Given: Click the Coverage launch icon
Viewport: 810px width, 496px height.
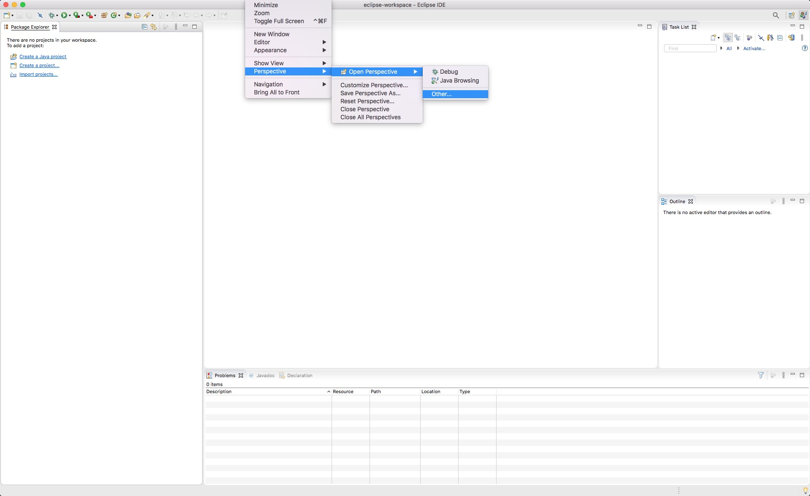Looking at the screenshot, I should click(76, 15).
